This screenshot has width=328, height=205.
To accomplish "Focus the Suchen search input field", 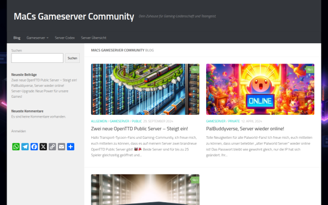I will [x=37, y=58].
